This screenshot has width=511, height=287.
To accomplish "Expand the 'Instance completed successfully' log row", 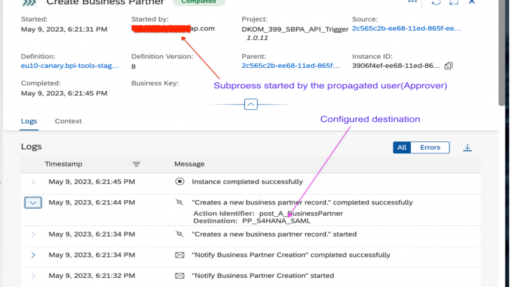I will tap(33, 182).
